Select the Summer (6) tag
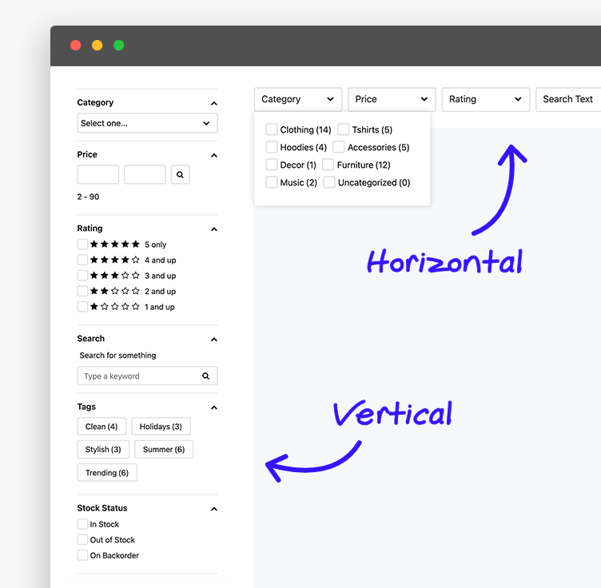Image resolution: width=601 pixels, height=588 pixels. point(163,449)
